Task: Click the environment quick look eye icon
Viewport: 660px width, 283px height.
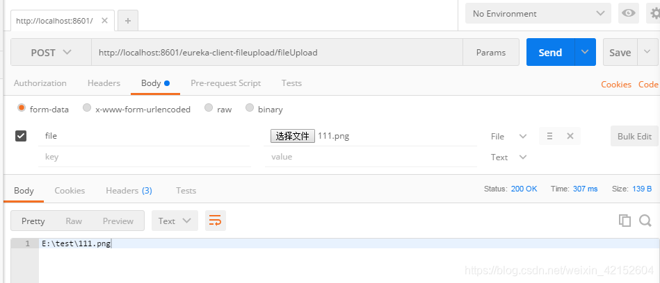Action: tap(629, 13)
